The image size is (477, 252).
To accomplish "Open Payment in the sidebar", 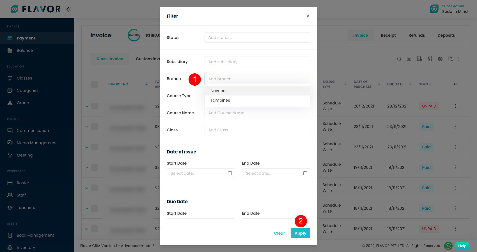I will pos(37,38).
